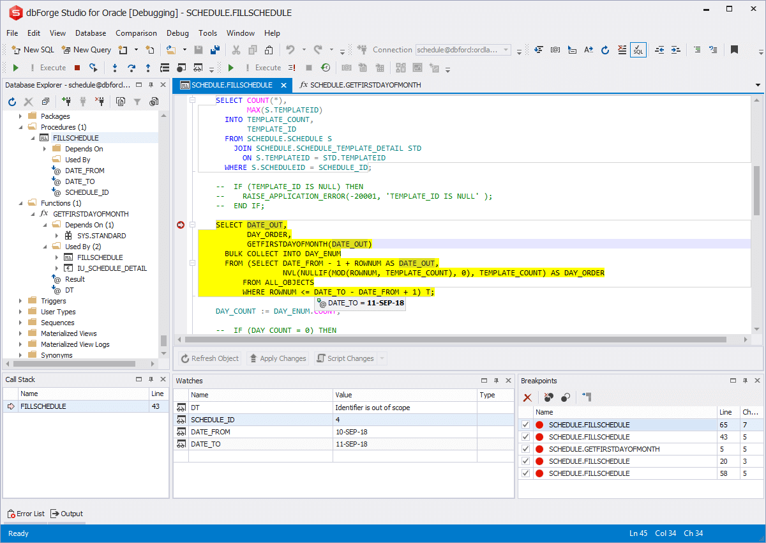This screenshot has width=766, height=543.
Task: Click the Validate SQL syntax icon
Action: tap(638, 49)
